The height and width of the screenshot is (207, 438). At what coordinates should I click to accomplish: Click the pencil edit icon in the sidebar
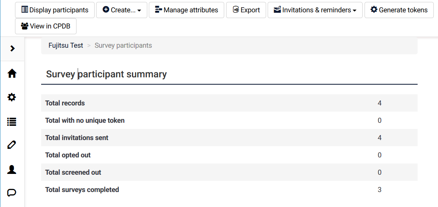[x=12, y=145]
